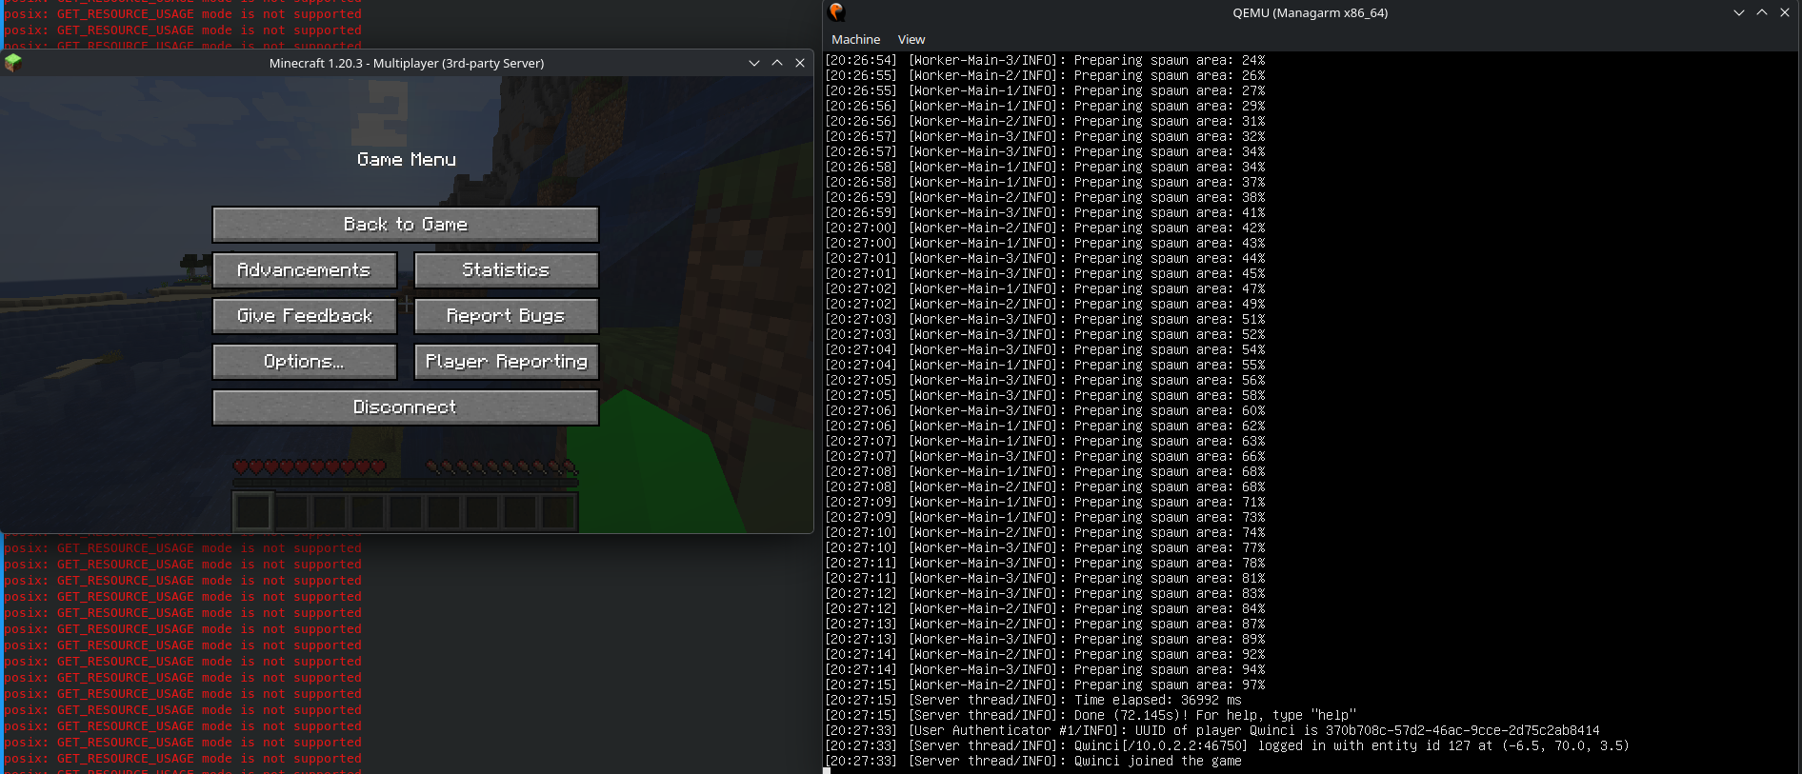This screenshot has height=774, width=1802.
Task: Open the Advancements screen
Action: (305, 270)
